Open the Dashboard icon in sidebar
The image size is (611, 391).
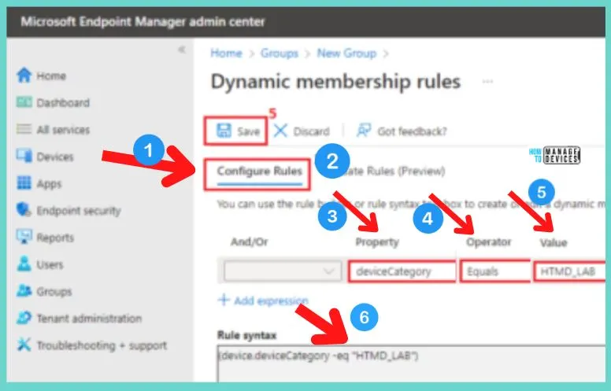[24, 102]
